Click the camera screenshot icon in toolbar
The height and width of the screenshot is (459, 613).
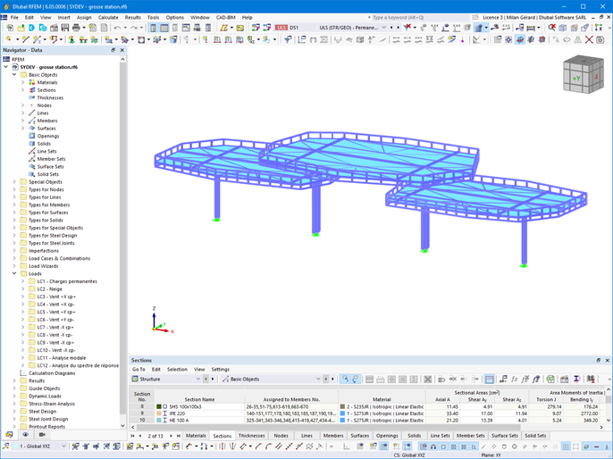[600, 39]
